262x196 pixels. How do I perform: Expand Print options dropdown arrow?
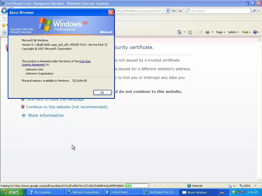tap(212, 32)
